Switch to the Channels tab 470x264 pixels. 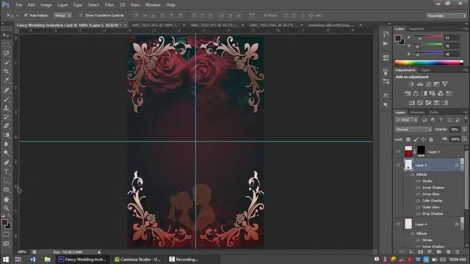pos(417,112)
